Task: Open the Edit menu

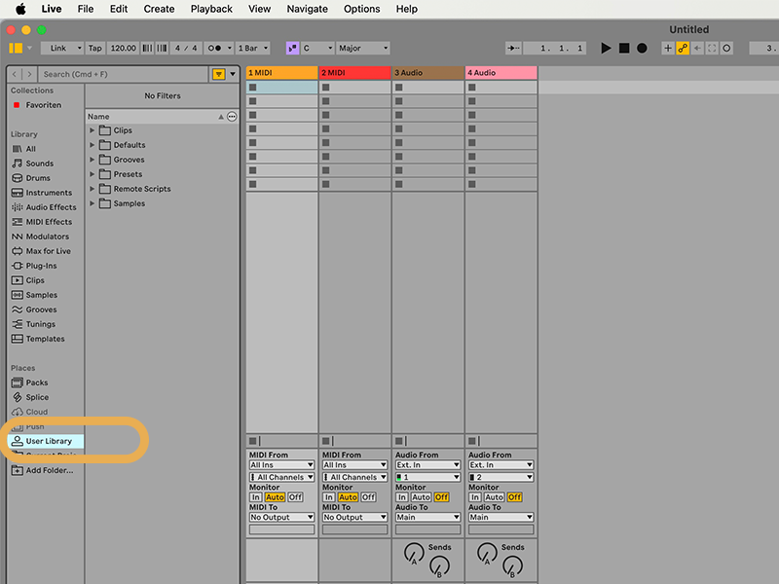Action: point(119,9)
